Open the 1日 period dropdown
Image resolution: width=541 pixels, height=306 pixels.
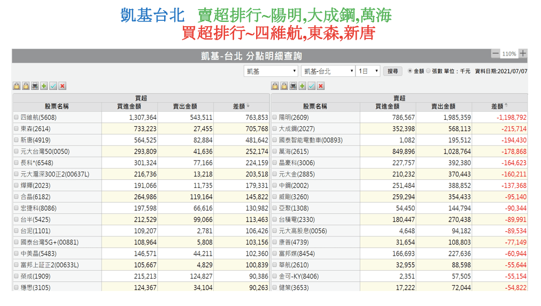368,71
